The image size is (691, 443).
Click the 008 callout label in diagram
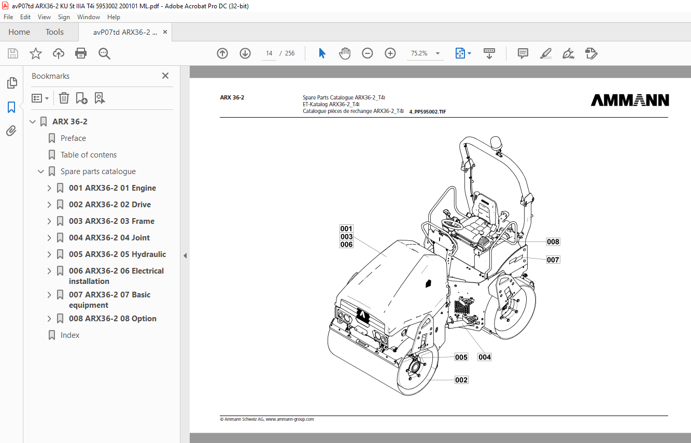tap(553, 241)
